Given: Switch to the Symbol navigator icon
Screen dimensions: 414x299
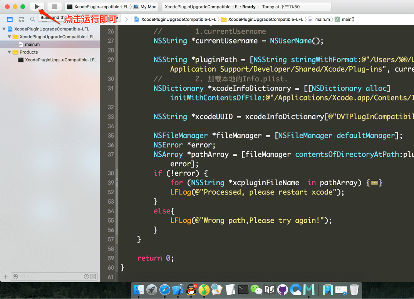Looking at the screenshot, I should click(21, 19).
